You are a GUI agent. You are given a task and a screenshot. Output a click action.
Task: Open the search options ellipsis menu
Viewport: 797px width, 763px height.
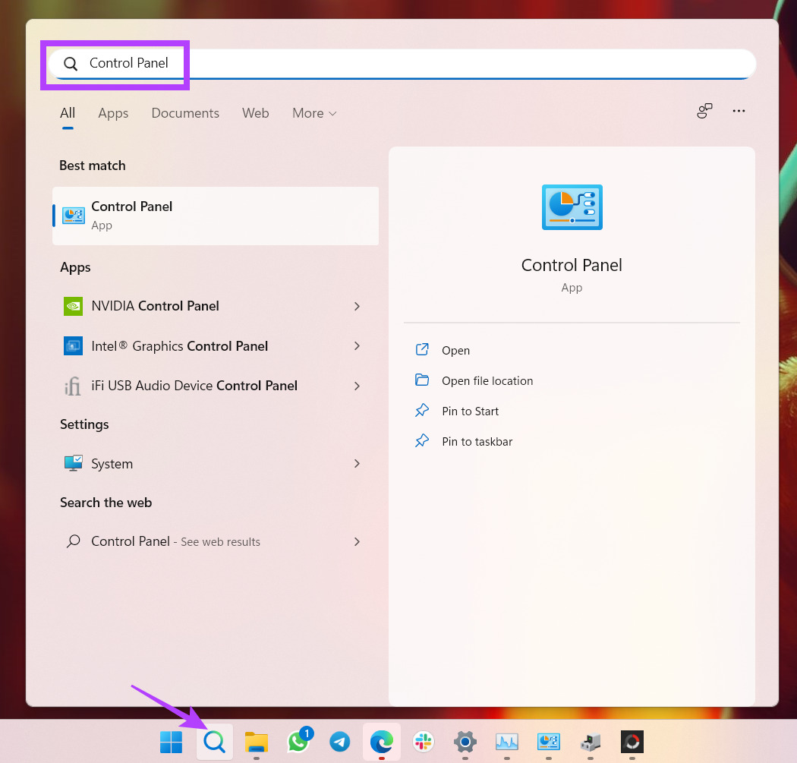click(739, 111)
